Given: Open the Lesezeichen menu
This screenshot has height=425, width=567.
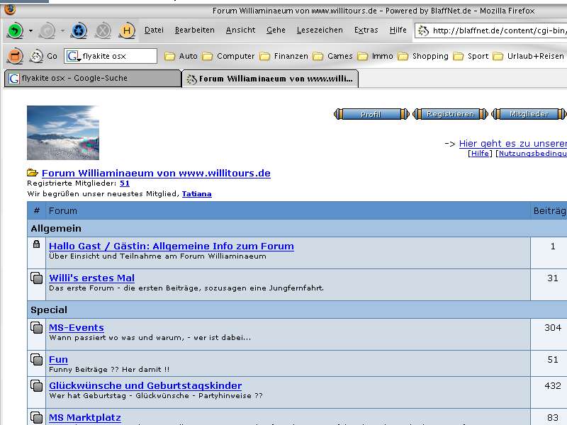Looking at the screenshot, I should point(320,30).
